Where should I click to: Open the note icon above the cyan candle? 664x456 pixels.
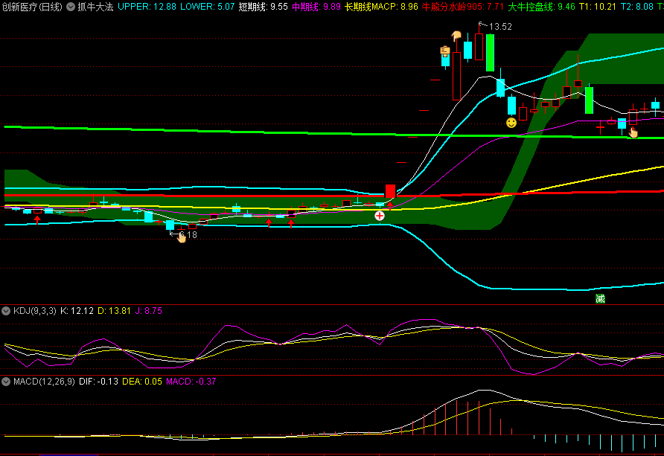point(444,51)
